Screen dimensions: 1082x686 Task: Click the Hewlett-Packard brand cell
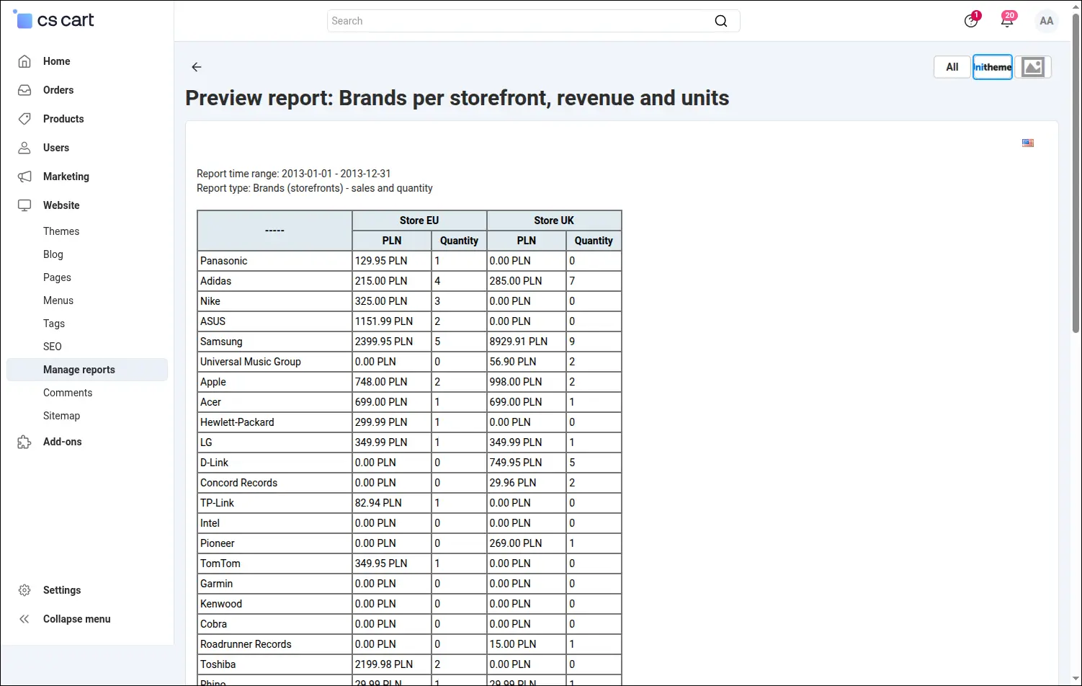[x=274, y=422]
